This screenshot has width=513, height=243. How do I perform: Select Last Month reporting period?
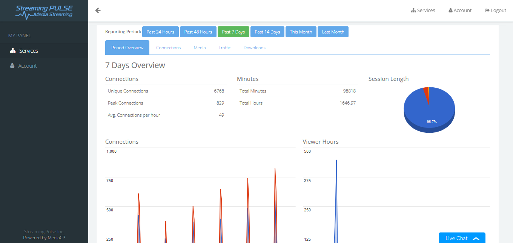click(333, 32)
